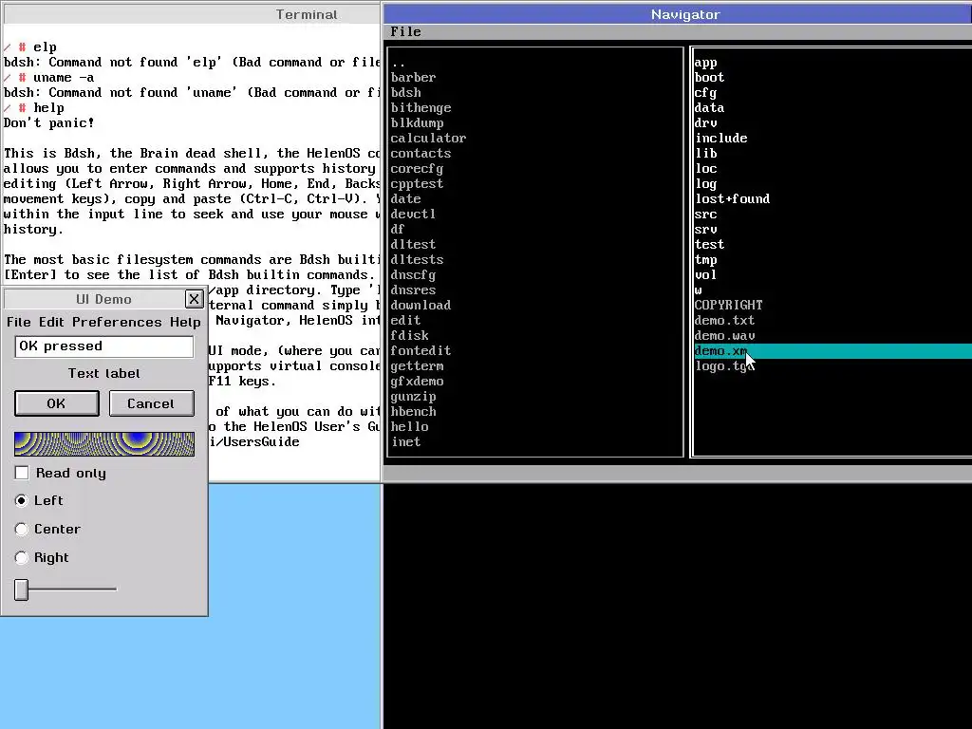Open Help menu in UI Demo
This screenshot has width=972, height=729.
point(185,322)
